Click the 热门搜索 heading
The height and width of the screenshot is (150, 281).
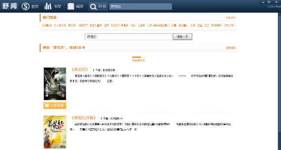coord(50,17)
